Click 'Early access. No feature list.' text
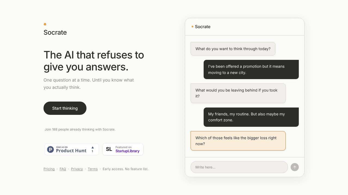The height and width of the screenshot is (195, 348). point(126,169)
